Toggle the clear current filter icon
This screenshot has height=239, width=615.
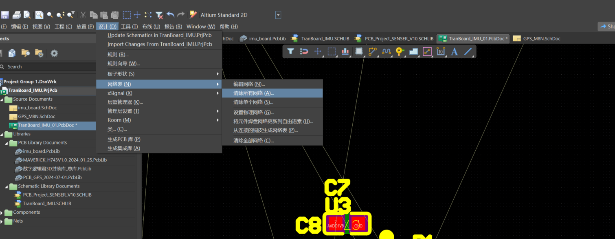159,15
